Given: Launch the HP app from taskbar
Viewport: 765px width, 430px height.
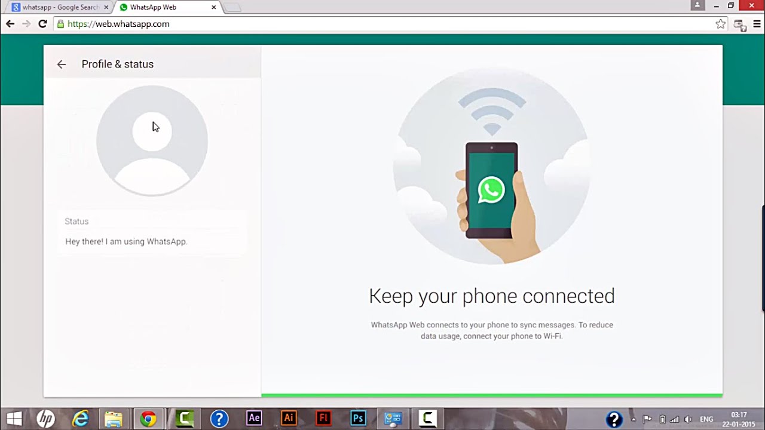Looking at the screenshot, I should click(46, 419).
